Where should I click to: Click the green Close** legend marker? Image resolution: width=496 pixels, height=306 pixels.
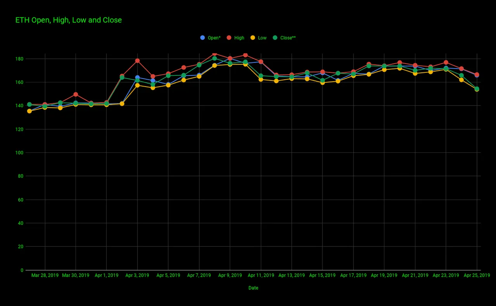click(275, 38)
